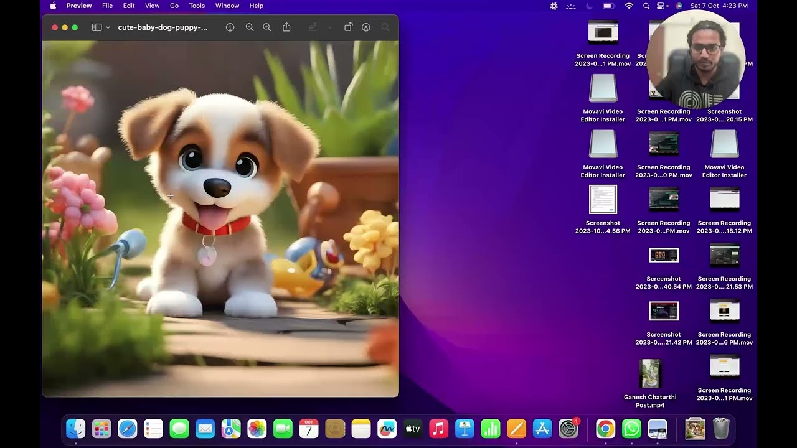Open the Edit menu
The height and width of the screenshot is (448, 797).
[129, 6]
